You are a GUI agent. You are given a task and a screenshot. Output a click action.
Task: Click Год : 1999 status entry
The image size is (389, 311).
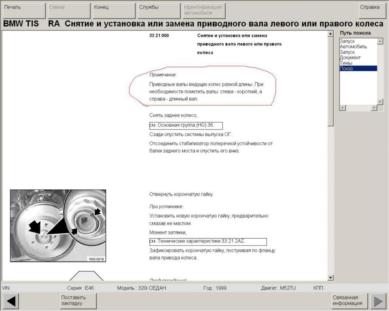(215, 288)
